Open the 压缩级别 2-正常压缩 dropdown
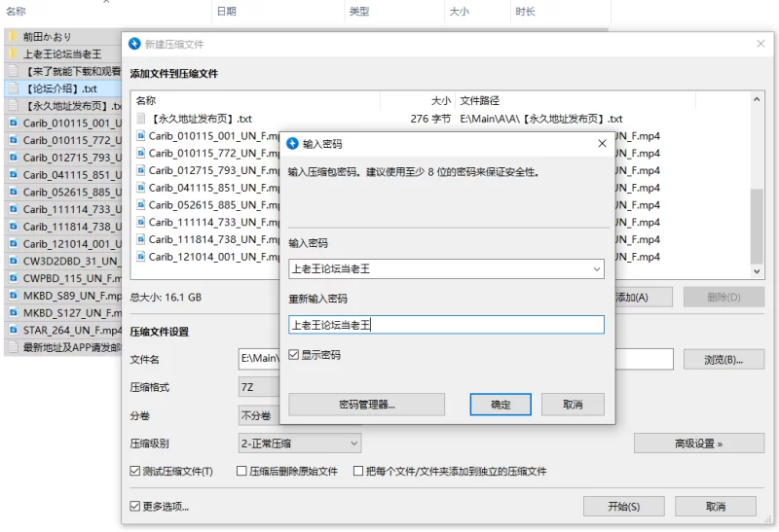This screenshot has width=779, height=532. (x=300, y=443)
